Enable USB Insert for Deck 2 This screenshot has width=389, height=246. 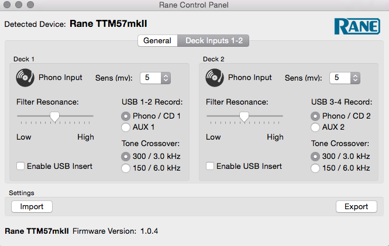point(211,166)
